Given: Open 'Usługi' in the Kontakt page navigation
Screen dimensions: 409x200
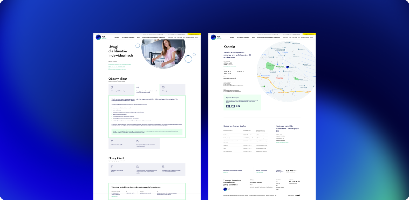Looking at the screenshot, I should click(x=253, y=37).
